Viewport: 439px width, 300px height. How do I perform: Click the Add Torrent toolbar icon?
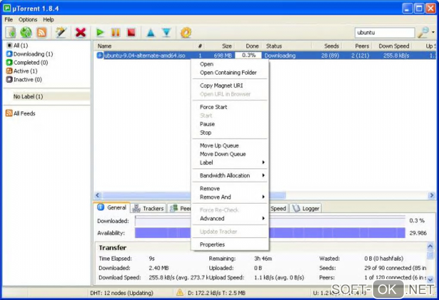pyautogui.click(x=11, y=33)
